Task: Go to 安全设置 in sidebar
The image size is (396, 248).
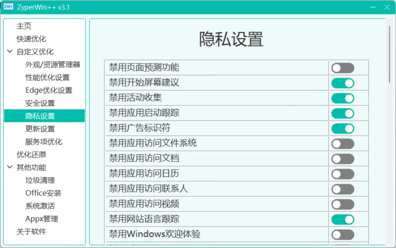Action: 40,103
